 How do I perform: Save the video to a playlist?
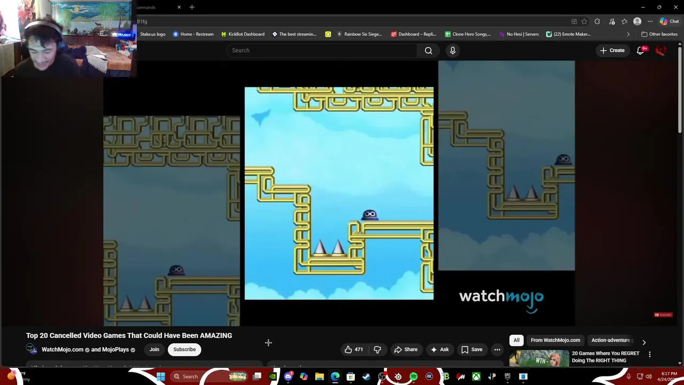[x=472, y=349]
